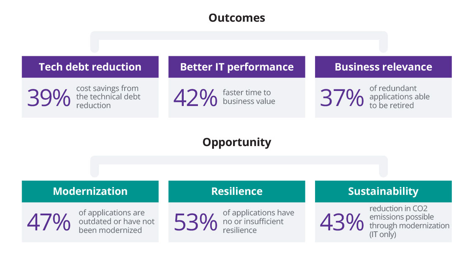472x260 pixels.
Task: Click the Modernization teal header
Action: [x=90, y=191]
